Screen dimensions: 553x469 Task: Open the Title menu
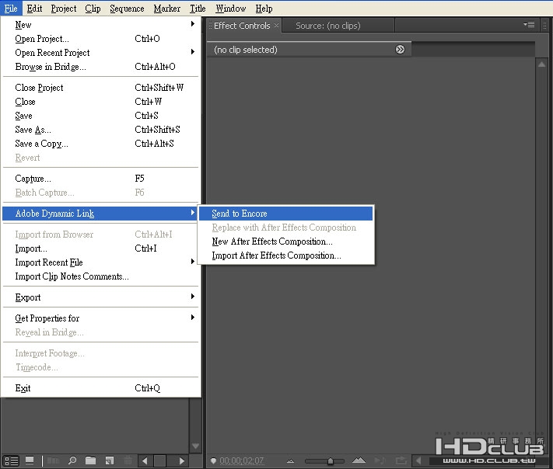click(198, 9)
